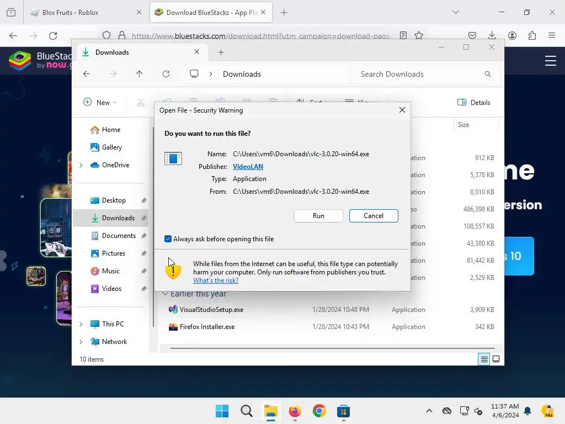Click the Cut scissors icon in Explorer

click(x=141, y=102)
